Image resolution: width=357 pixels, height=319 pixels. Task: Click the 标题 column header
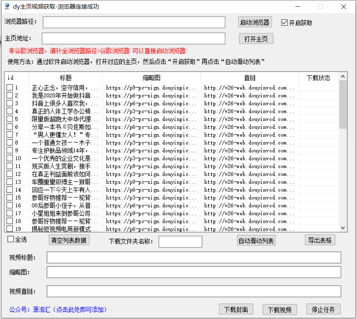point(66,78)
